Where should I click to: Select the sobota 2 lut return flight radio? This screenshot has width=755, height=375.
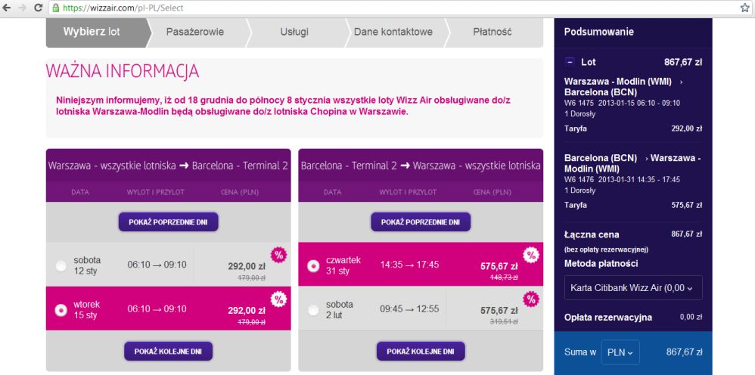(313, 310)
